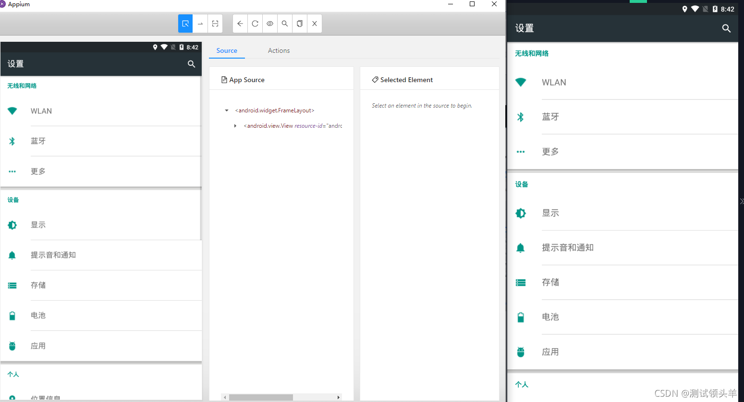Screen dimensions: 744x402
Task: Tap 应用 android icon in emulator
Action: (521, 352)
